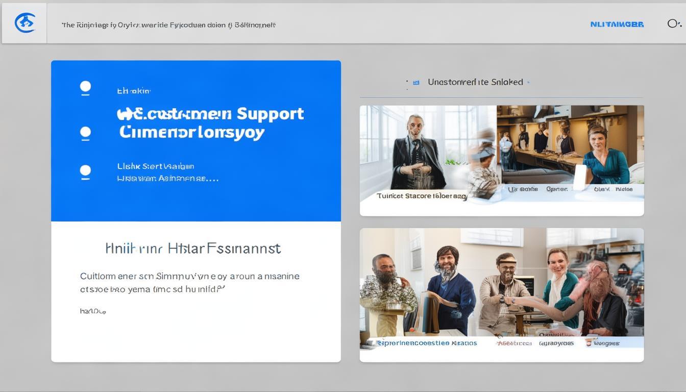Click the blue circular logo in the header
Image resolution: width=686 pixels, height=392 pixels.
(x=24, y=23)
